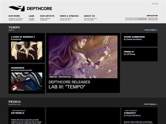Click the FBNDA_01 title
The image size is (166, 124).
point(129,52)
